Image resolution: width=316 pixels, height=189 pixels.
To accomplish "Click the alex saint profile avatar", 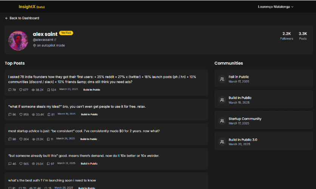I will coord(18,40).
